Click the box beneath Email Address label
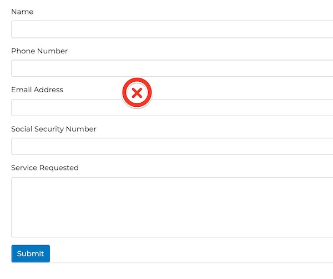 point(172,108)
